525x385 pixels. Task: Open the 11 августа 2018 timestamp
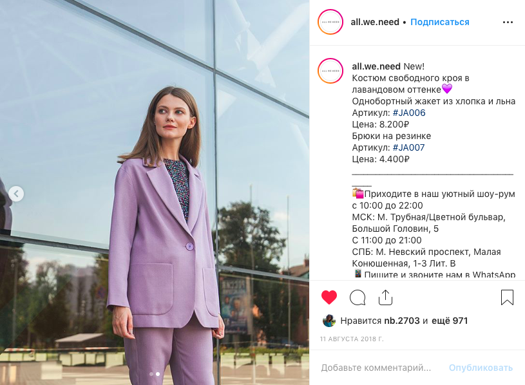[352, 339]
